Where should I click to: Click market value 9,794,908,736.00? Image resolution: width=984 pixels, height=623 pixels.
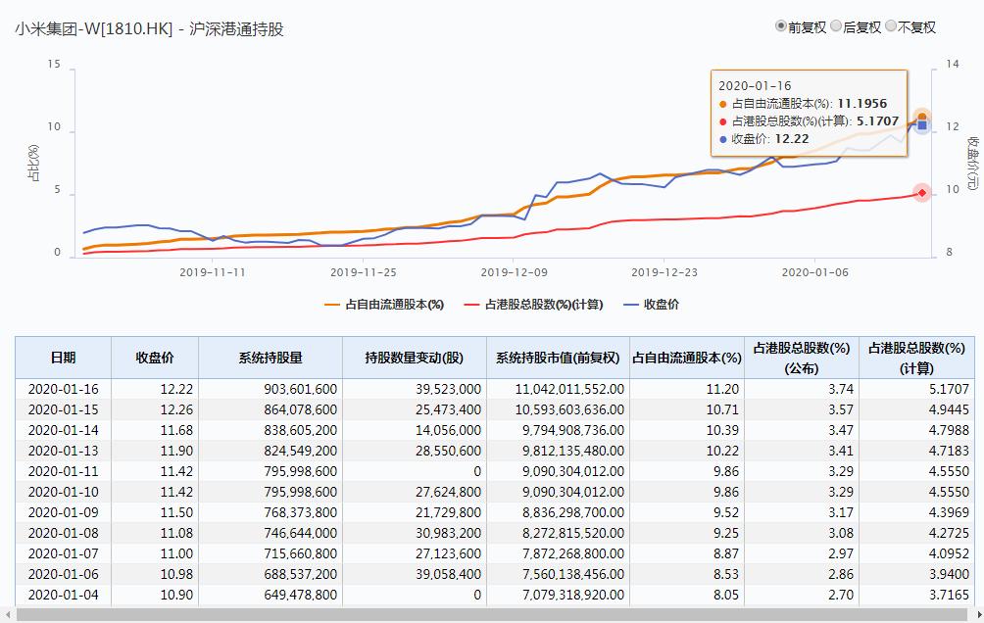(558, 430)
